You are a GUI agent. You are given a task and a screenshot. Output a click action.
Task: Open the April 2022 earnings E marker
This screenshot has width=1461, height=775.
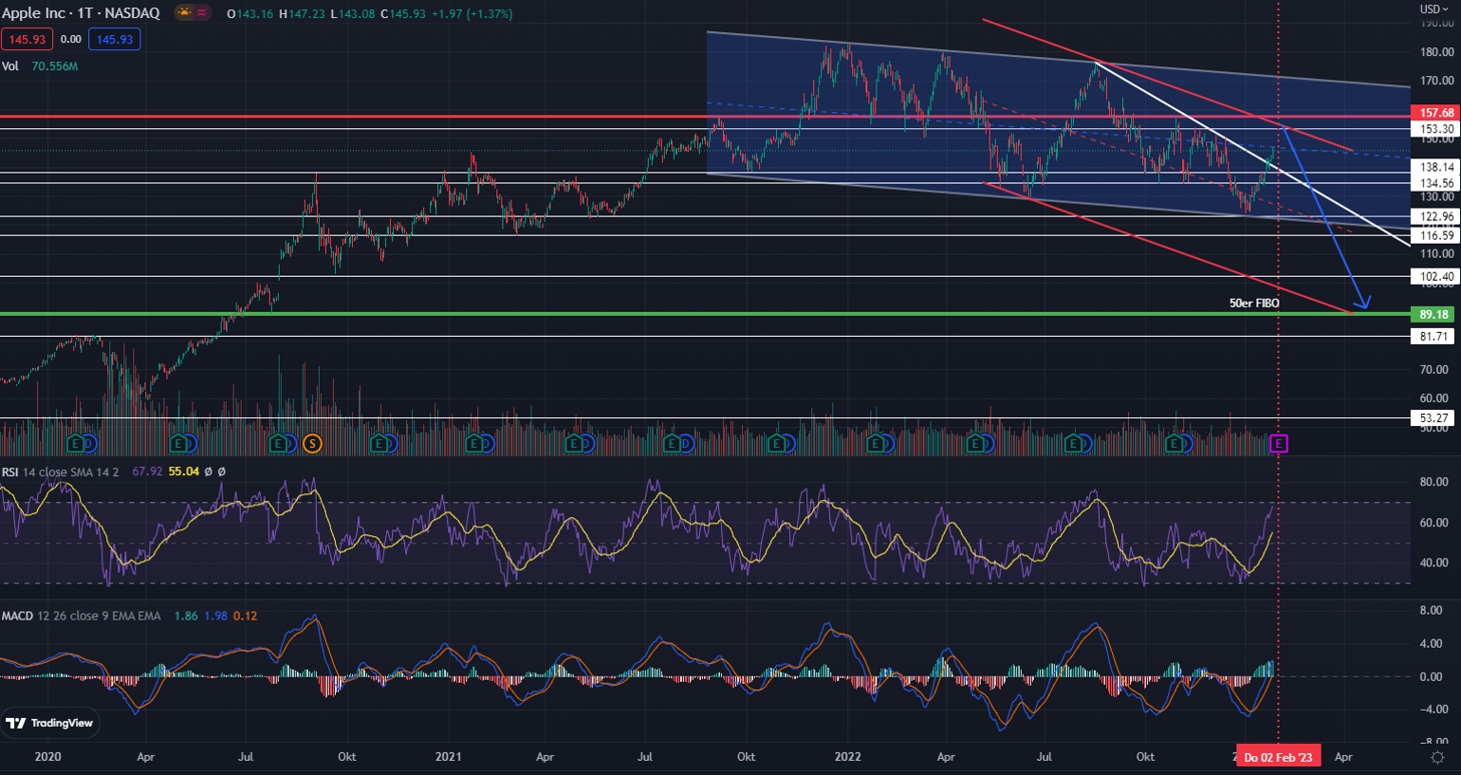pos(975,443)
